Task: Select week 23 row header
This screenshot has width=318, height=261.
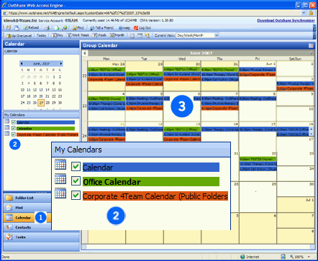Action: click(x=84, y=106)
